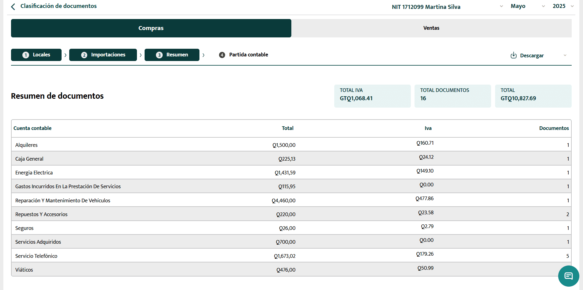
Task: Click step number 4 circle icon
Action: click(x=222, y=55)
